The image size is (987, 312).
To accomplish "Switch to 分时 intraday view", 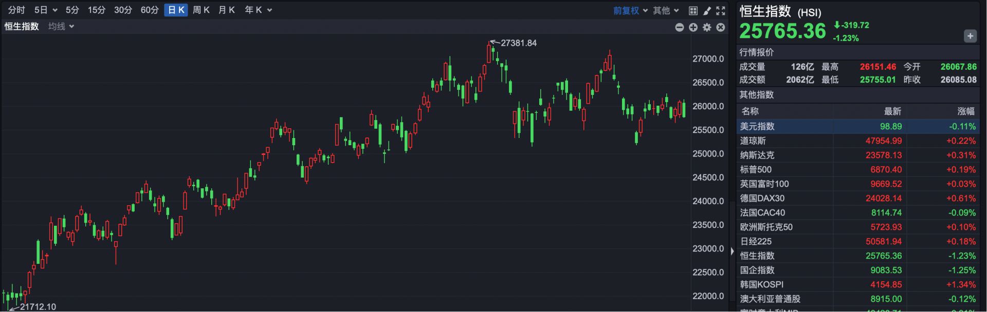I will (16, 10).
